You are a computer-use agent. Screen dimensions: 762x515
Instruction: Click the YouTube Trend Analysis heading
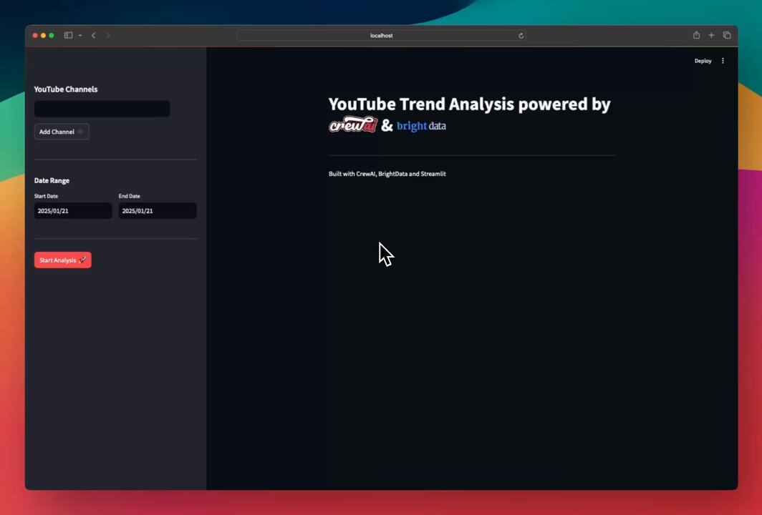pos(470,104)
